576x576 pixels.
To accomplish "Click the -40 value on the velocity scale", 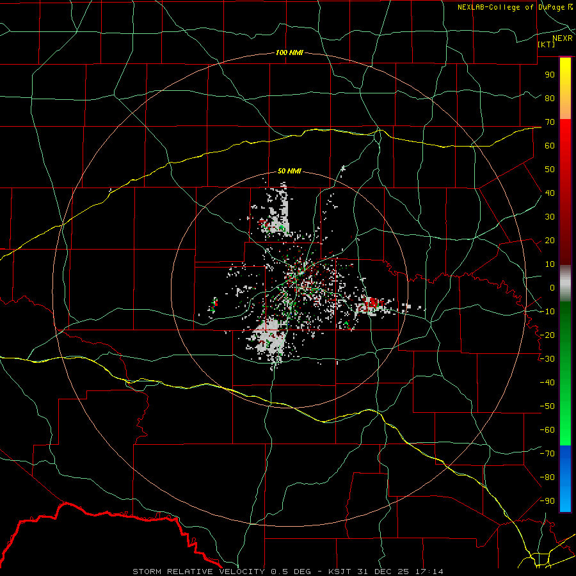I will 547,383.
